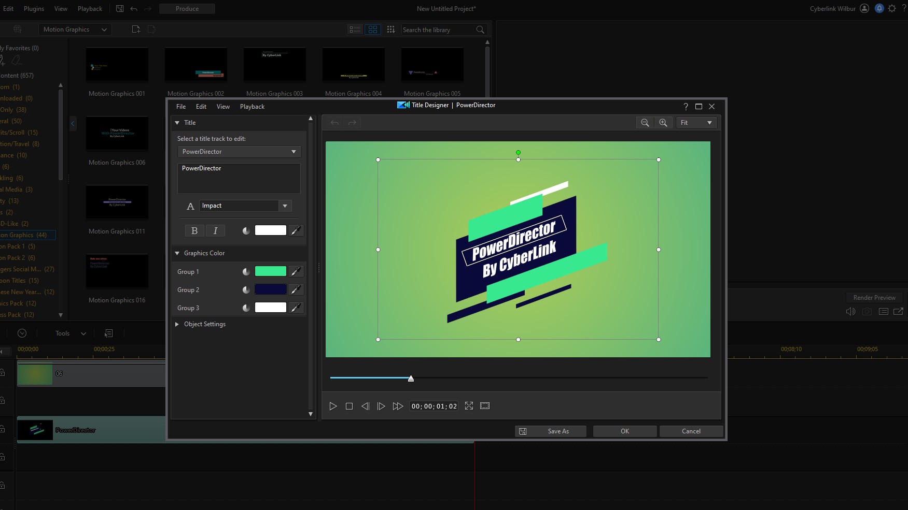This screenshot has width=908, height=510.
Task: Open the Impact font dropdown
Action: click(285, 206)
